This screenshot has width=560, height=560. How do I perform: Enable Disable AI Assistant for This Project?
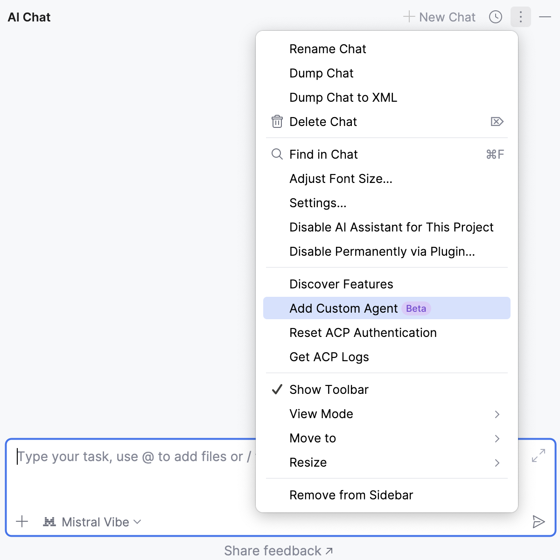click(392, 227)
